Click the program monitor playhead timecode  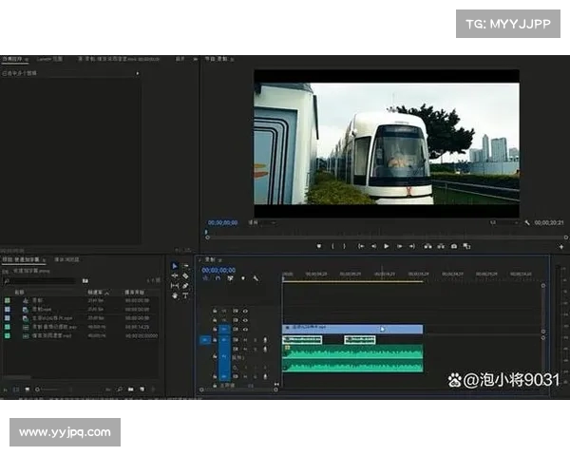tap(223, 222)
